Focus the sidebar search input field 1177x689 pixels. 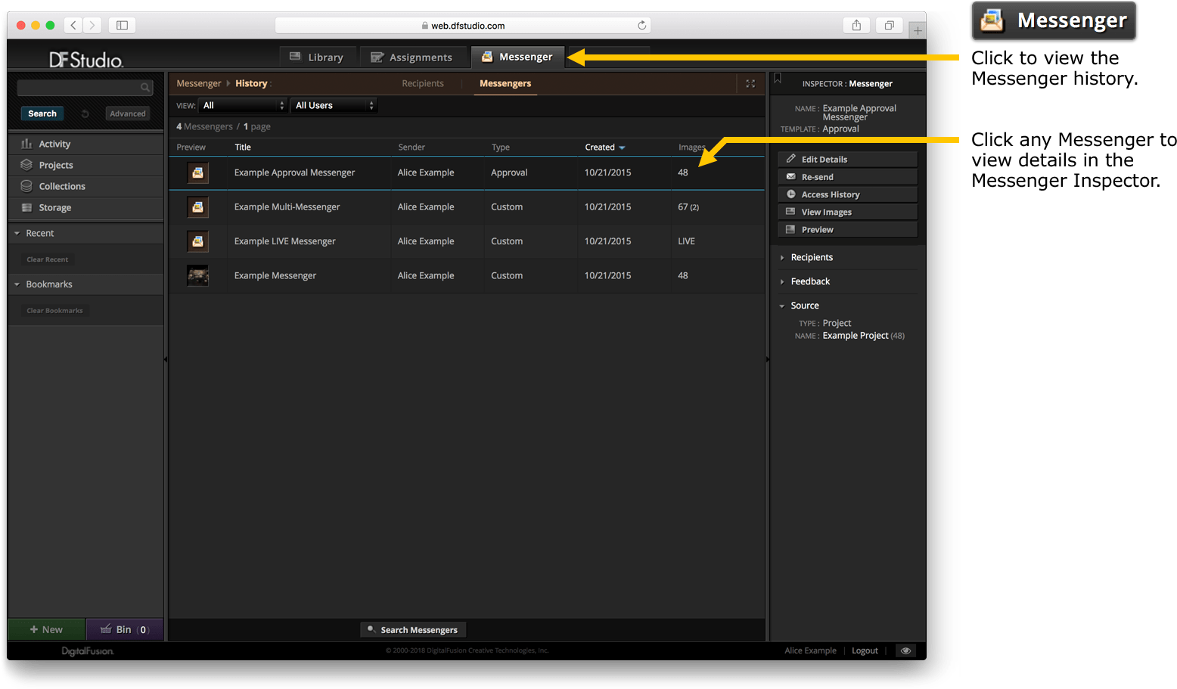(x=85, y=88)
